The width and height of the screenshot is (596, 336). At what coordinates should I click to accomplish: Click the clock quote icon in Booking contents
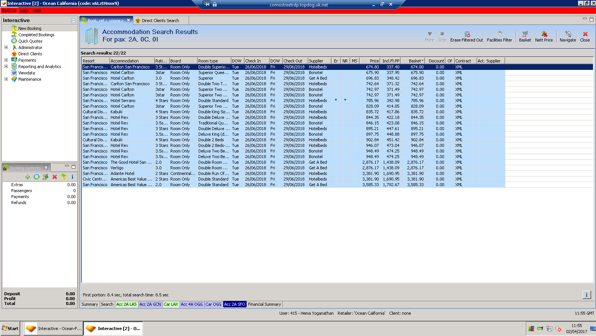(36, 177)
